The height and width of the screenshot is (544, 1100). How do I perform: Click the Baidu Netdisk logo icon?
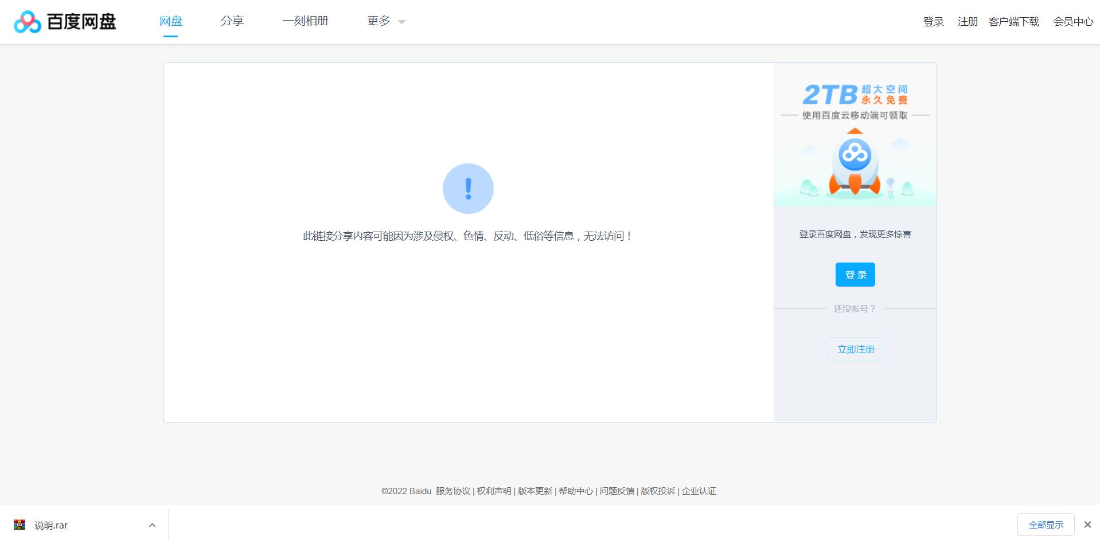tap(28, 22)
